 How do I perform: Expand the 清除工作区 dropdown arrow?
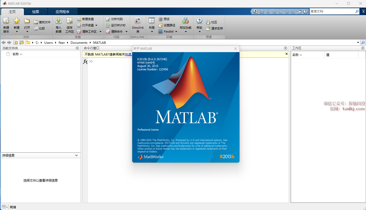click(100, 32)
